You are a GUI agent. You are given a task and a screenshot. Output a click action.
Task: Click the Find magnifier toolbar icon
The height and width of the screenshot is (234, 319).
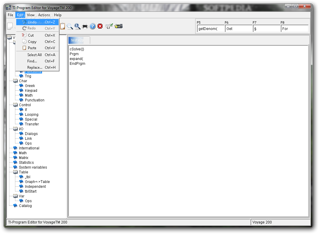70,26
